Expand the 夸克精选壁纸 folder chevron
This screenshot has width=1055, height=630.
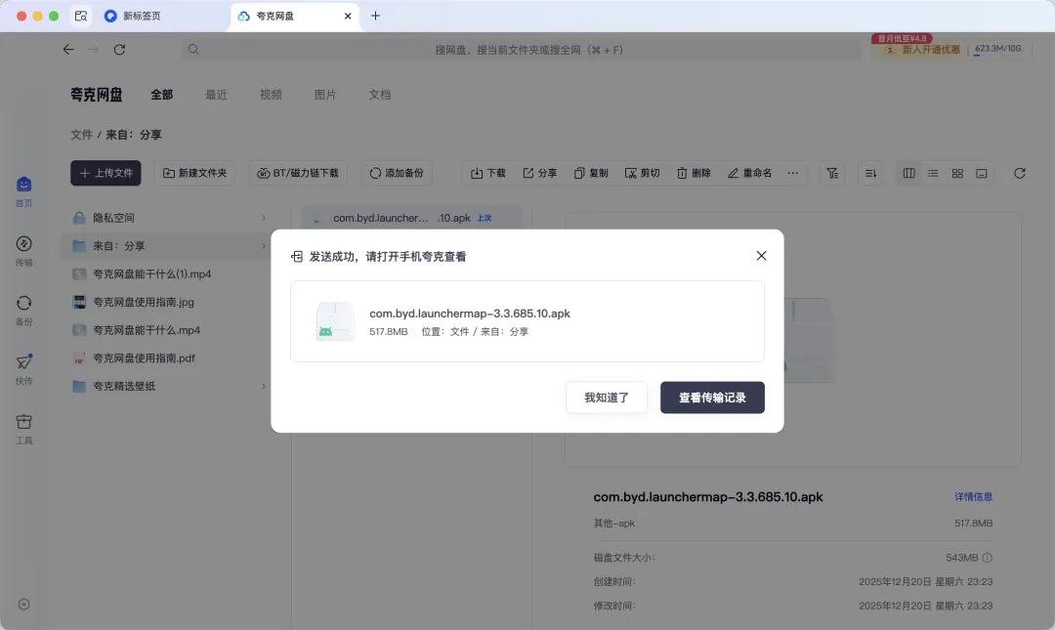coord(263,387)
